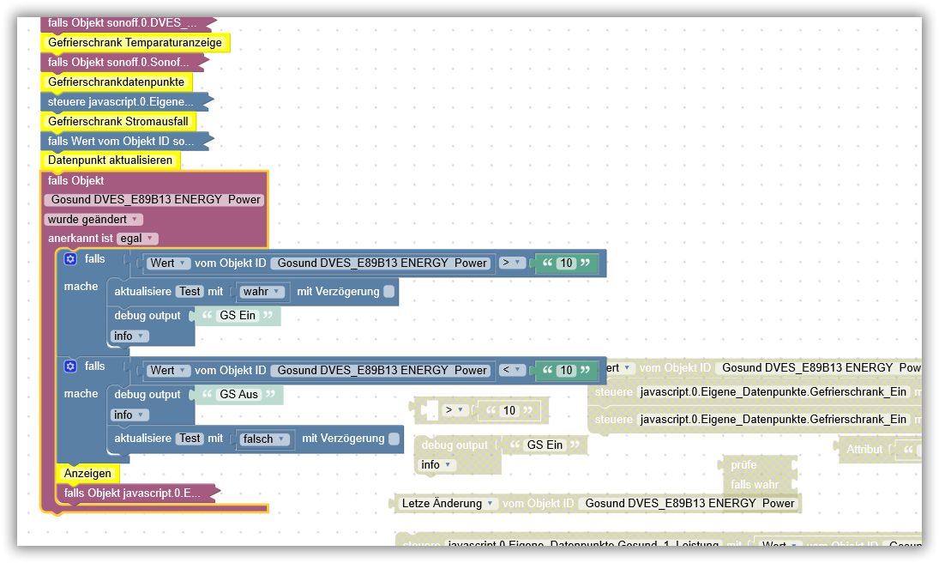Image resolution: width=939 pixels, height=563 pixels.
Task: Edit the number "10" in the first comparison
Action: (x=565, y=263)
